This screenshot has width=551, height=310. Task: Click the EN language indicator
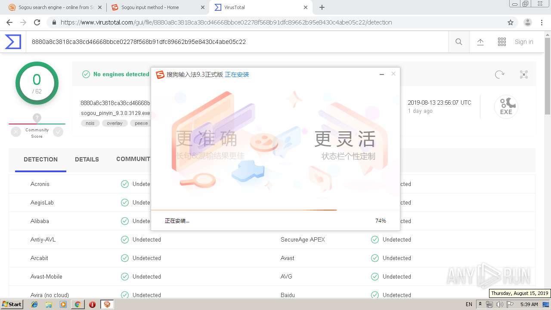(469, 304)
